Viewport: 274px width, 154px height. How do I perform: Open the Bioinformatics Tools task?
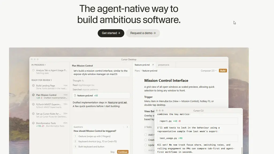[x=50, y=125]
